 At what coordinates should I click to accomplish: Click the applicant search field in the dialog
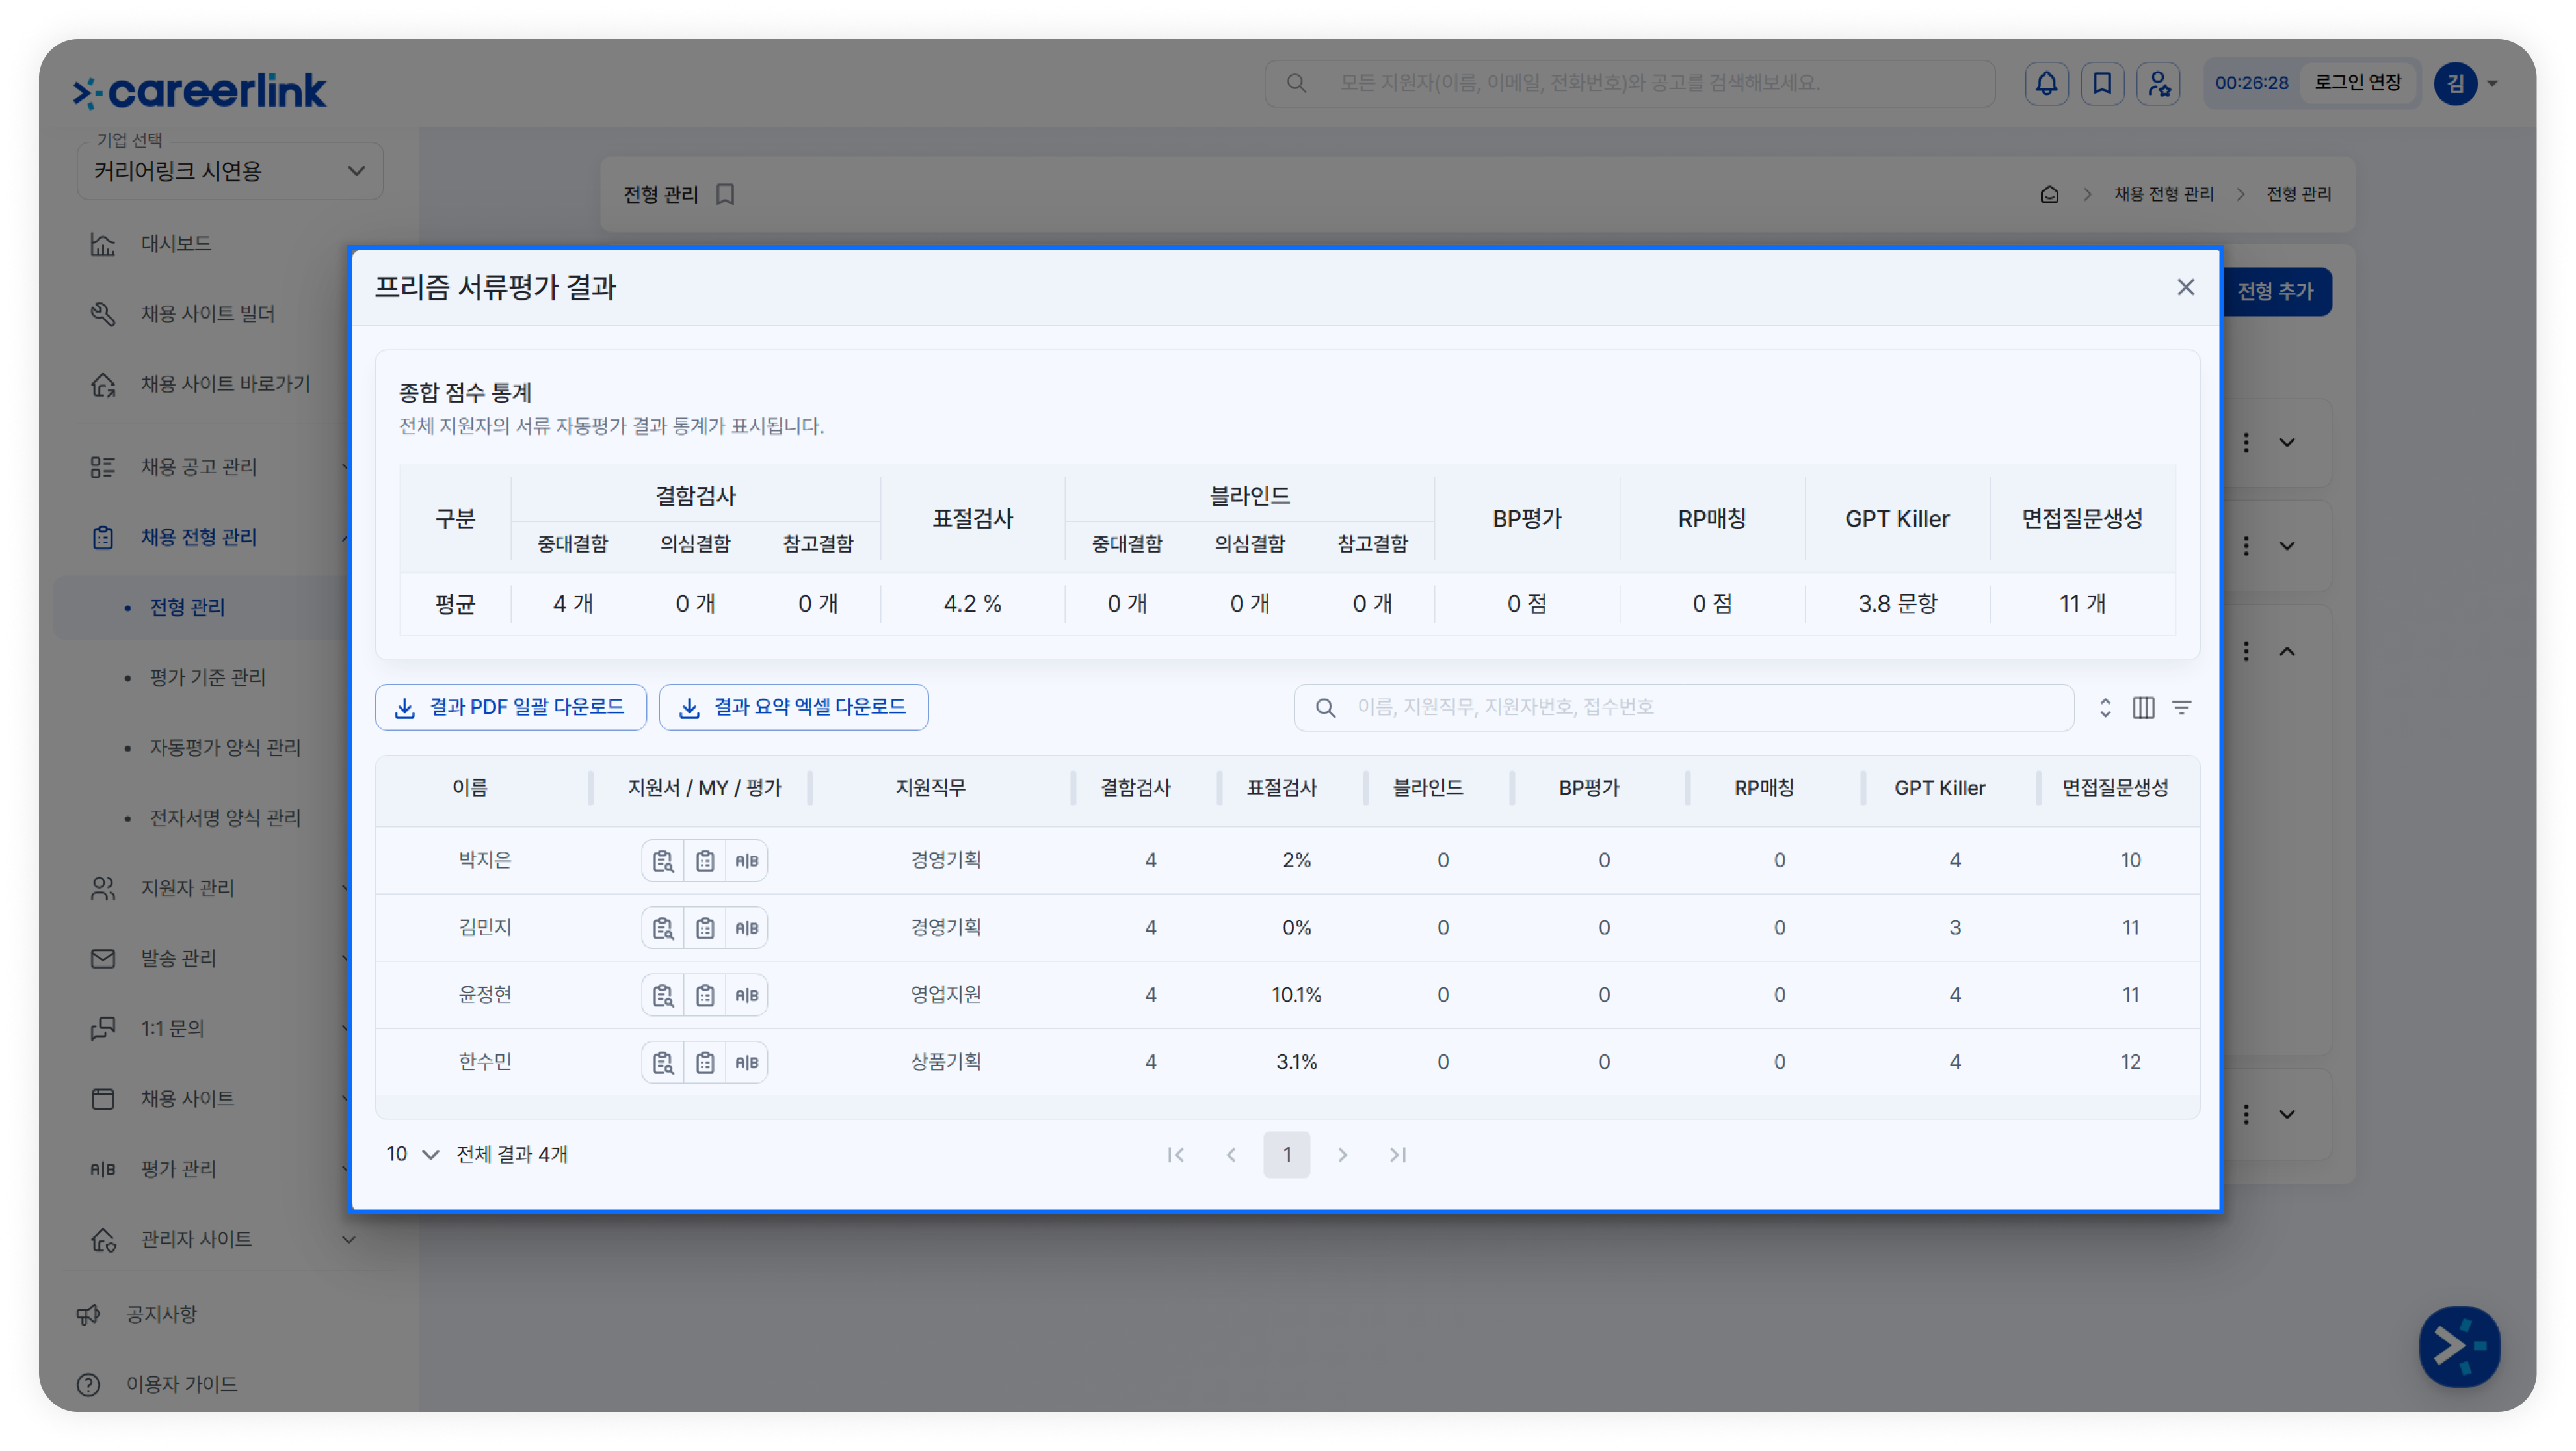[1684, 707]
